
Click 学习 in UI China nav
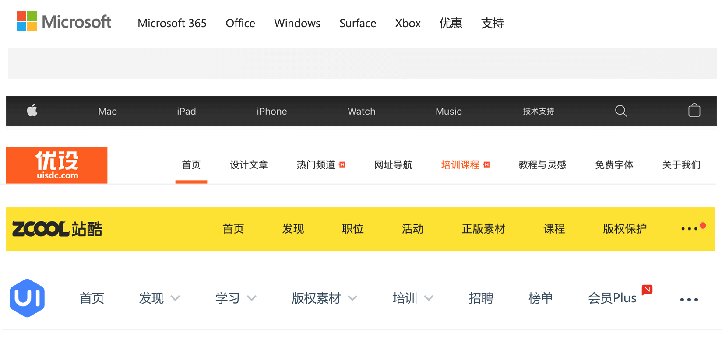pos(228,298)
